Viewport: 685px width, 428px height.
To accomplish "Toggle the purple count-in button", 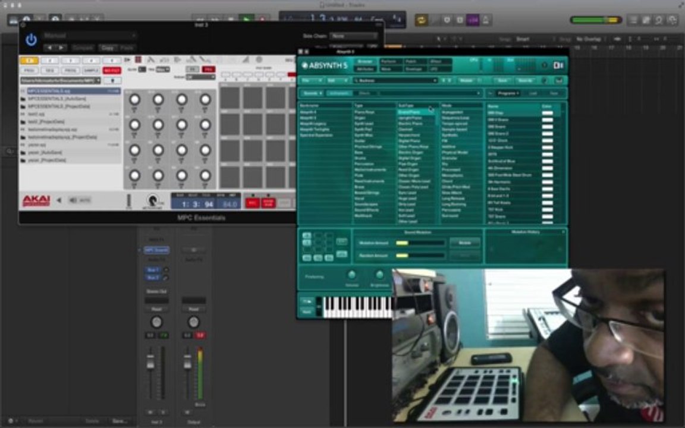I will pyautogui.click(x=473, y=20).
